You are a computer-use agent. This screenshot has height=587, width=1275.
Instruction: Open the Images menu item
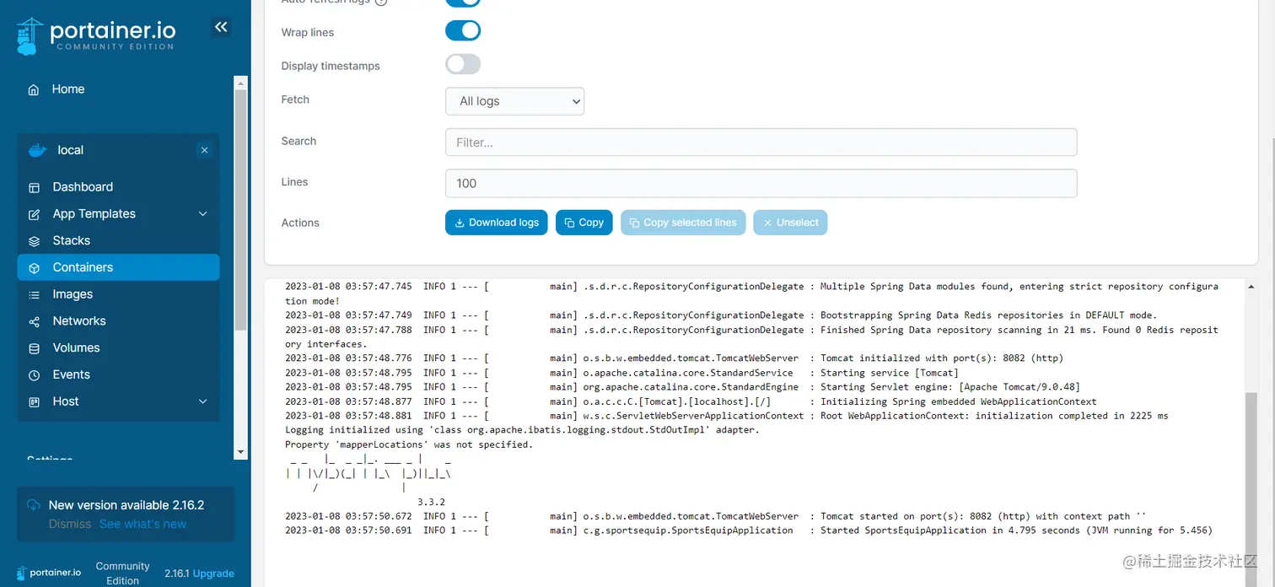click(118, 294)
